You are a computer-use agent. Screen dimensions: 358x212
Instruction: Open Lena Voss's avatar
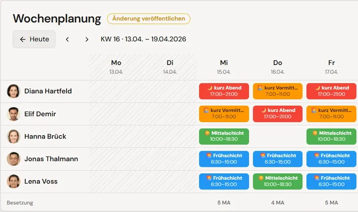(13, 182)
